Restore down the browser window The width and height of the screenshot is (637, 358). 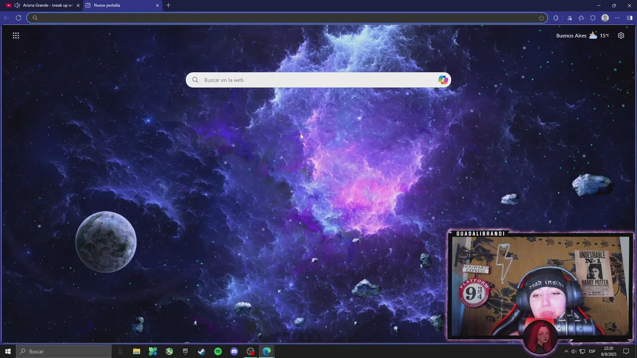(614, 5)
